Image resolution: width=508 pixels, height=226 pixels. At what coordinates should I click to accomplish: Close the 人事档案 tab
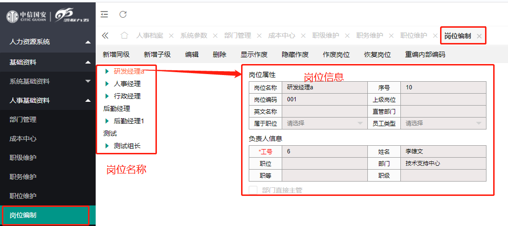click(x=171, y=36)
